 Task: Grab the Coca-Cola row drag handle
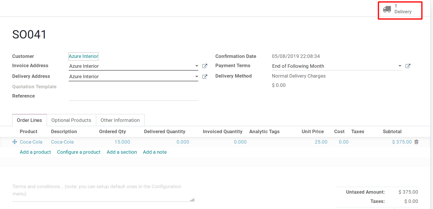pyautogui.click(x=15, y=142)
